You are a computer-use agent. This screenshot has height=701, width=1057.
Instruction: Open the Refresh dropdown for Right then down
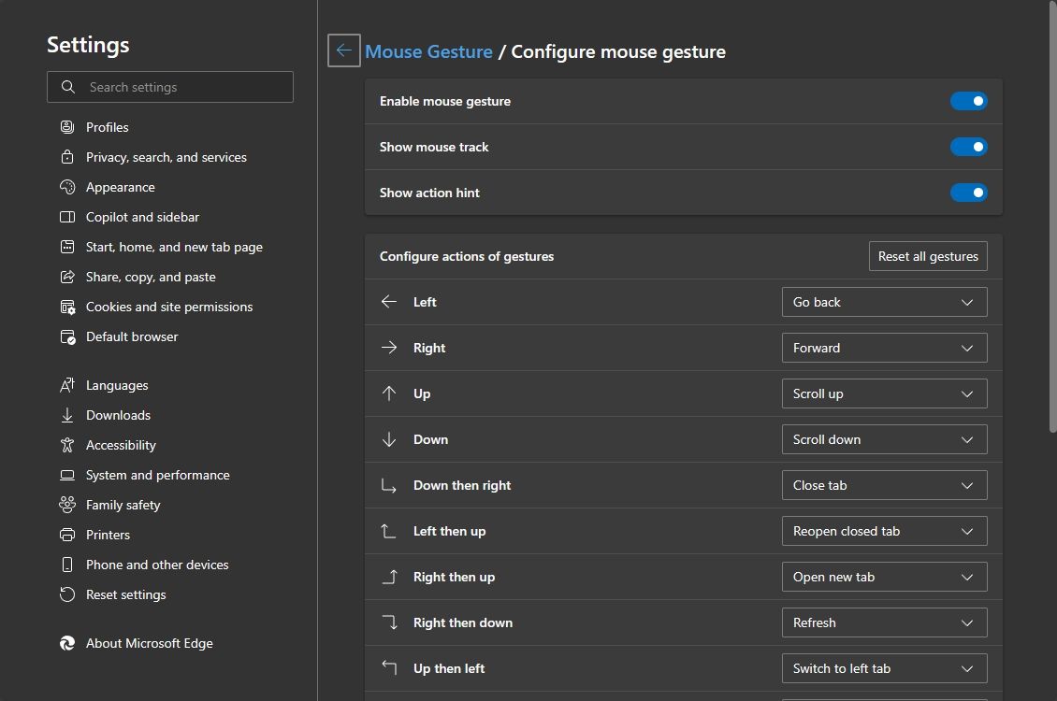pyautogui.click(x=883, y=622)
